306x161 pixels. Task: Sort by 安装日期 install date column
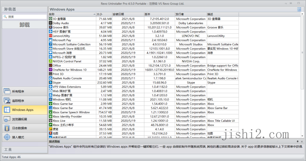click(x=128, y=14)
